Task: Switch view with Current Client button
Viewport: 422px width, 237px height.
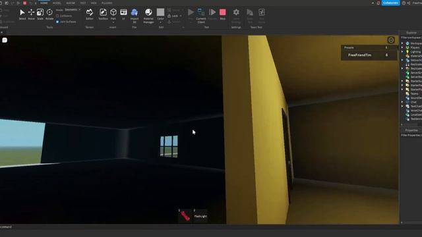Action: pyautogui.click(x=200, y=16)
